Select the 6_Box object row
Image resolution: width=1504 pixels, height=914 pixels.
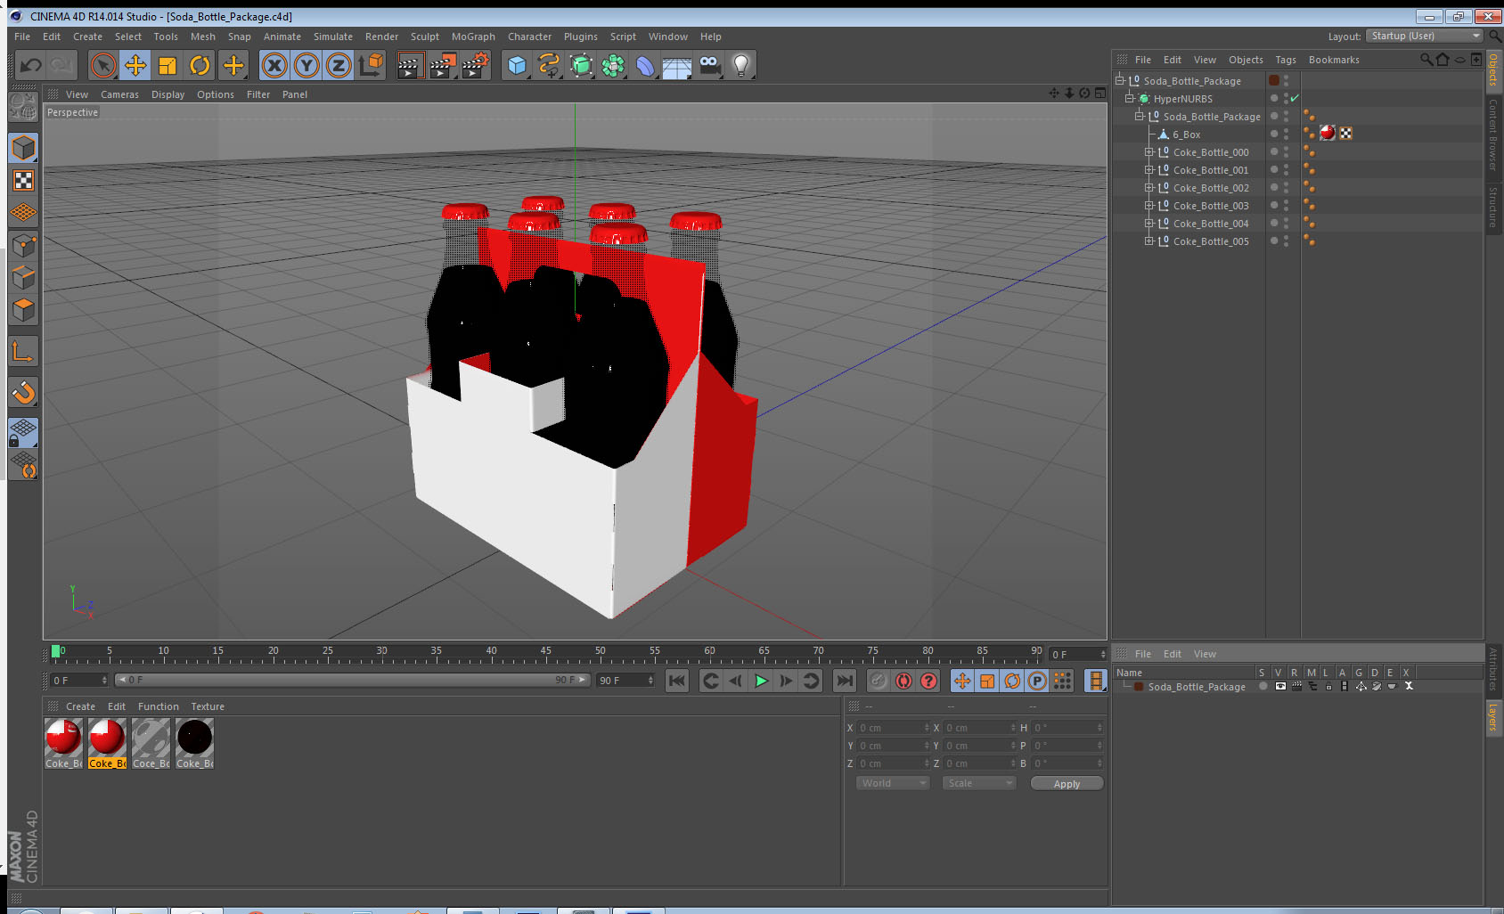pos(1187,135)
